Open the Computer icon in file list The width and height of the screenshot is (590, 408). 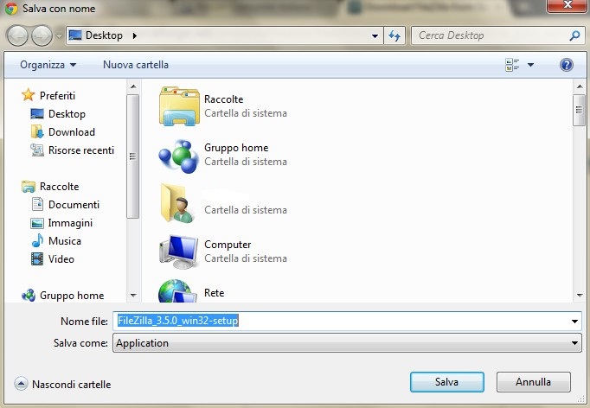coord(179,252)
